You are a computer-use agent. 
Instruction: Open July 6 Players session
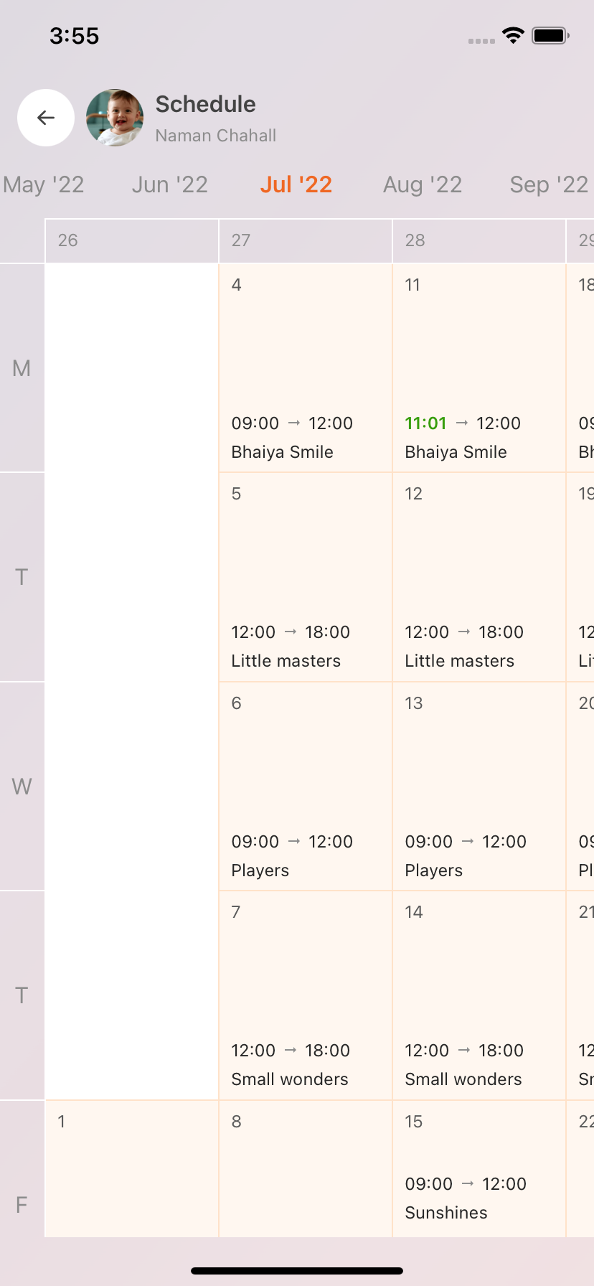(x=306, y=787)
